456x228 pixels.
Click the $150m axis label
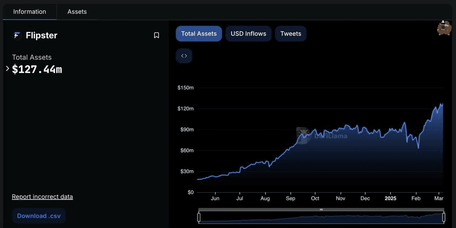[186, 88]
